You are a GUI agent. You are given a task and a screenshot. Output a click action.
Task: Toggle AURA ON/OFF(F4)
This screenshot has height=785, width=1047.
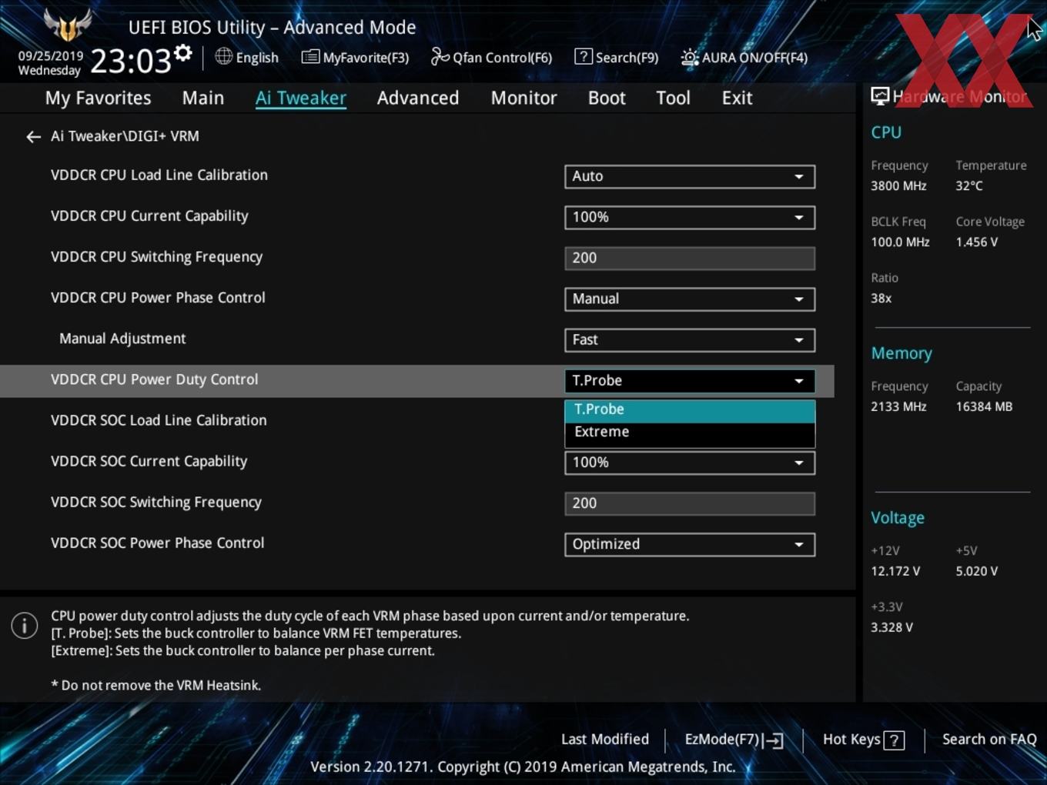[x=744, y=57]
